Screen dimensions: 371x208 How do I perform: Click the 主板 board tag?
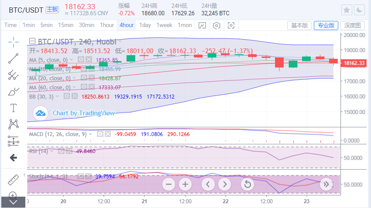pos(52,10)
